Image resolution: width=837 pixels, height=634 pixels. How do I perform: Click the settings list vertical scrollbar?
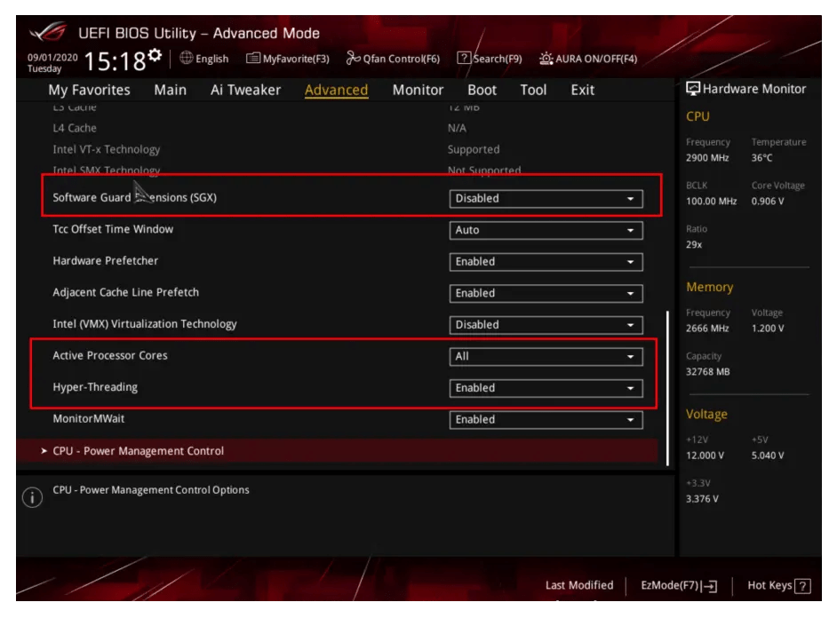click(x=667, y=388)
